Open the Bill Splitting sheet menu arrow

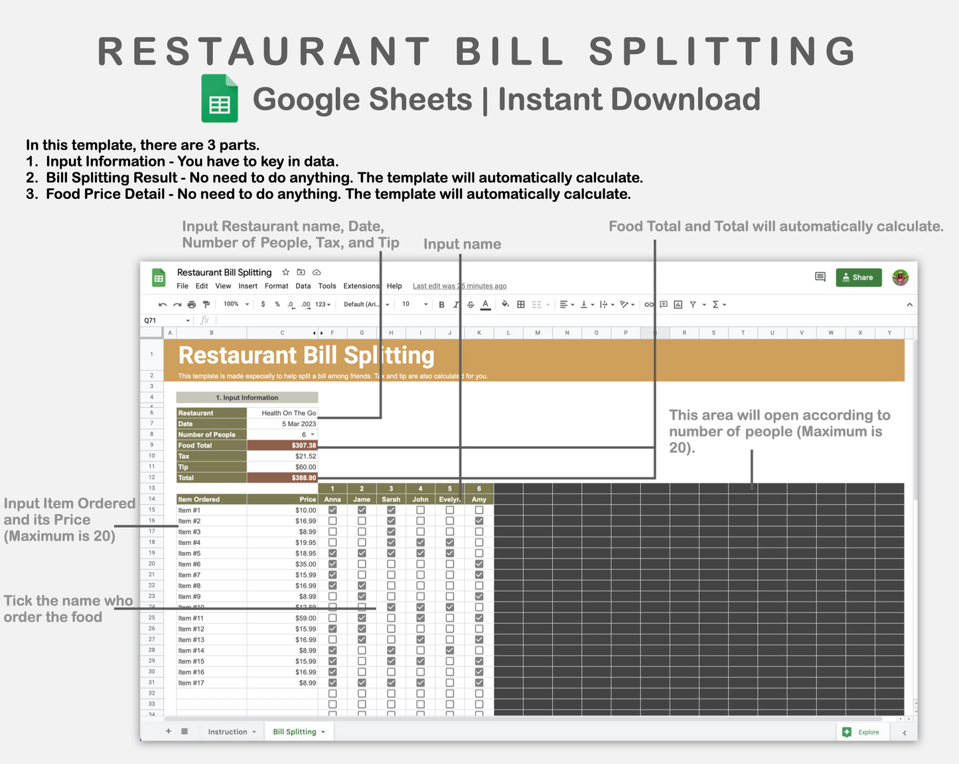323,732
